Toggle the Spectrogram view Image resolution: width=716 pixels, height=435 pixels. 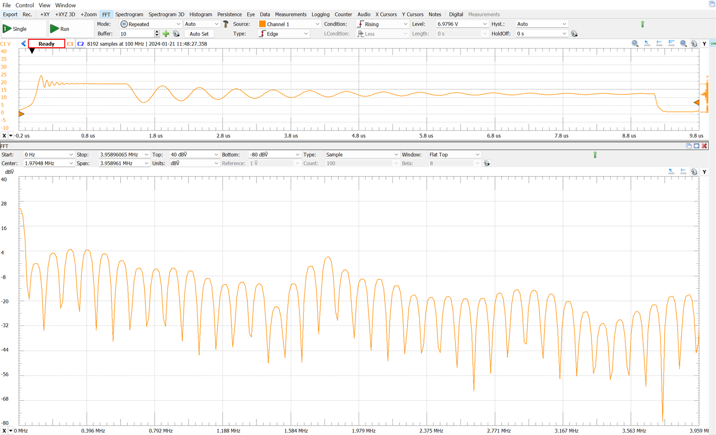[x=129, y=14]
